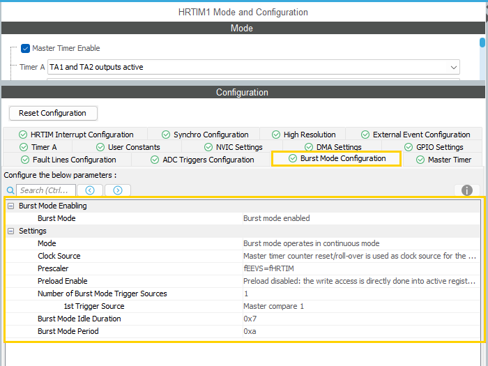Switch to HRTIM Interrupt Configuration tab
Image resolution: width=488 pixels, height=366 pixels.
[x=75, y=135]
